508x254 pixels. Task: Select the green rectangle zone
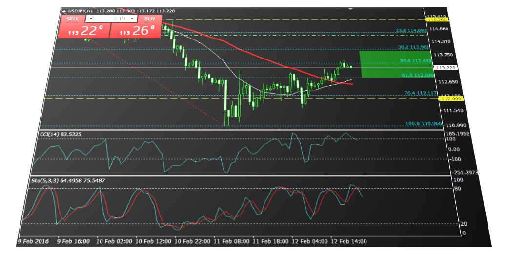[x=397, y=64]
